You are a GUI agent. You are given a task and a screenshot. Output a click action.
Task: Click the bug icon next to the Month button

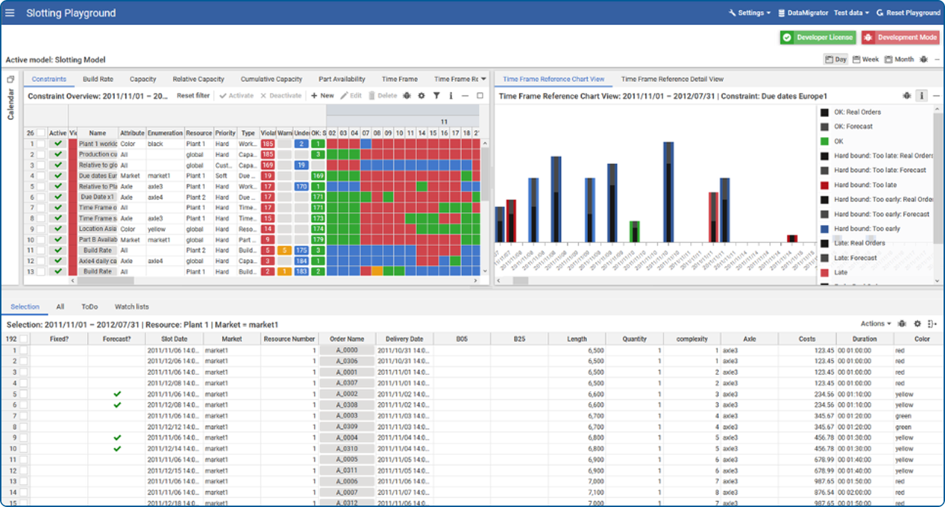pos(924,59)
